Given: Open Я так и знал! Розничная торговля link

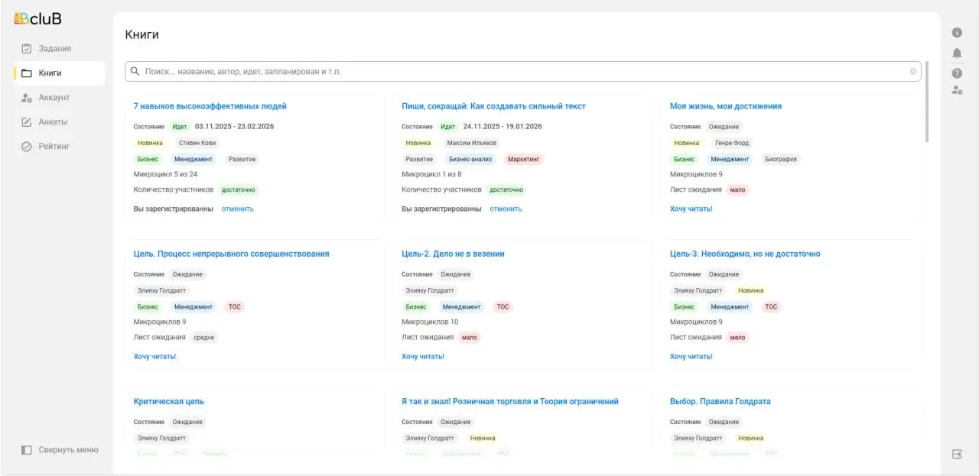Looking at the screenshot, I should coord(510,401).
